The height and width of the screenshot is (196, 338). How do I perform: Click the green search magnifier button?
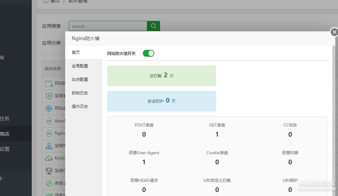pyautogui.click(x=153, y=26)
